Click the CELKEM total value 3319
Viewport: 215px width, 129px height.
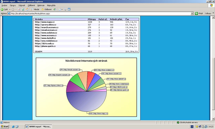90,52
